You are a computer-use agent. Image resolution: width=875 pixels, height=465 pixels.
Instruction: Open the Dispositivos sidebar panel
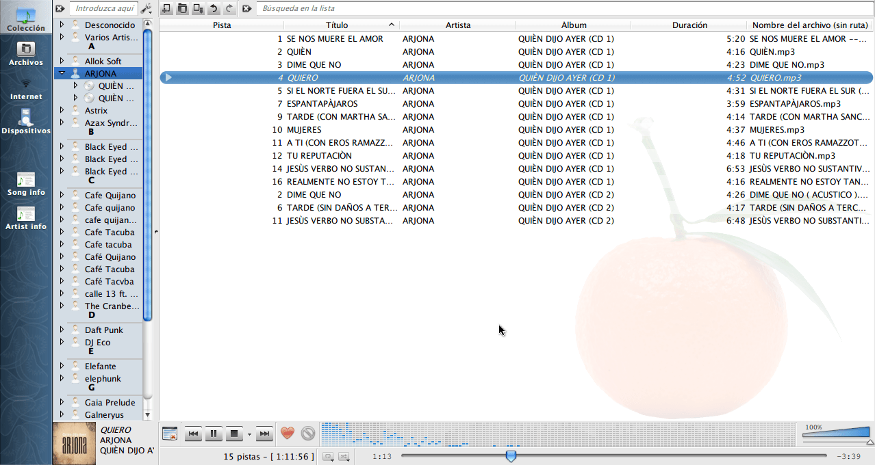pos(26,122)
